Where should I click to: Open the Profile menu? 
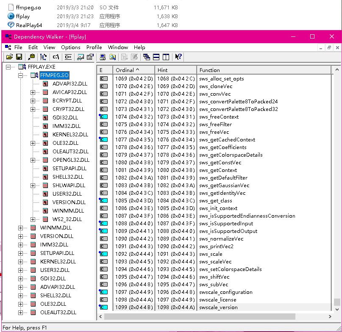click(x=94, y=47)
